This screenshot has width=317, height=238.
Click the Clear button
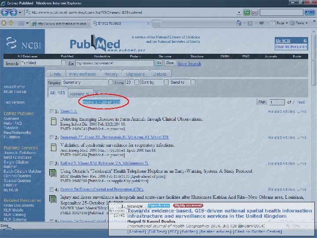pos(170,63)
